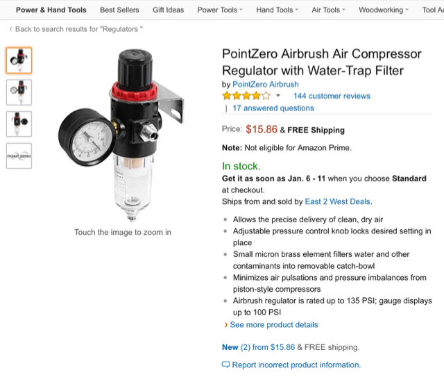Viewport: 444px width, 384px height.
Task: Expand the rating breakdown arrow beside stars
Action: pyautogui.click(x=278, y=96)
